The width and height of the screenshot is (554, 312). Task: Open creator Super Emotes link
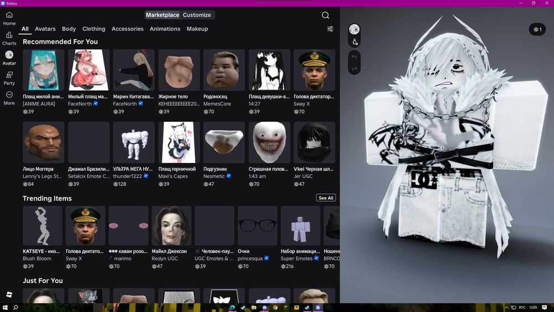pos(296,259)
